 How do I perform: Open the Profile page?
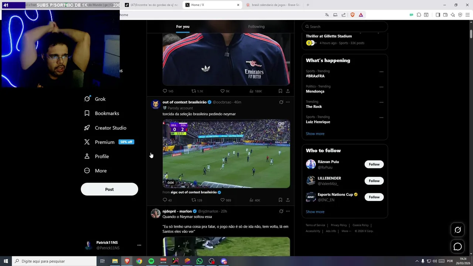[96, 156]
